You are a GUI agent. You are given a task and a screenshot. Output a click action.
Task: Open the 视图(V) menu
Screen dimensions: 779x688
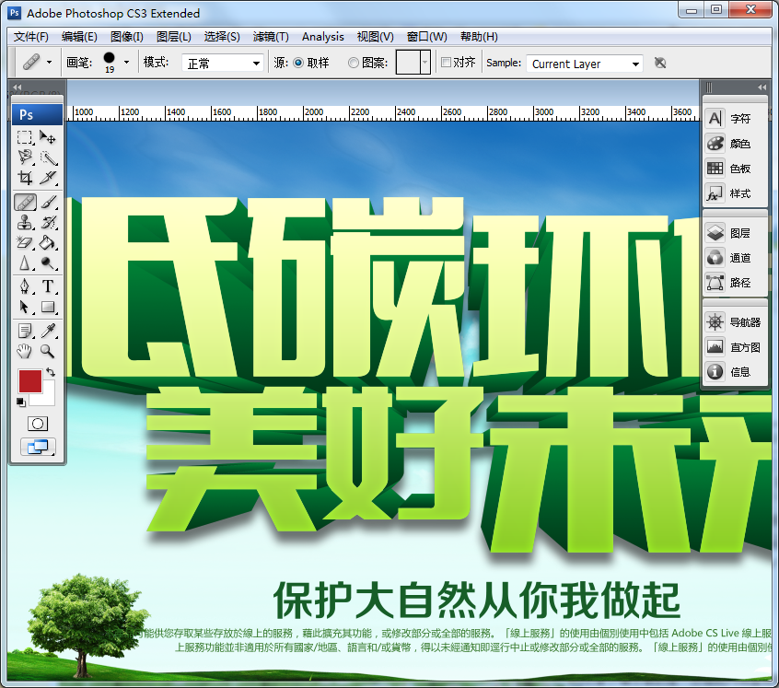tap(375, 37)
